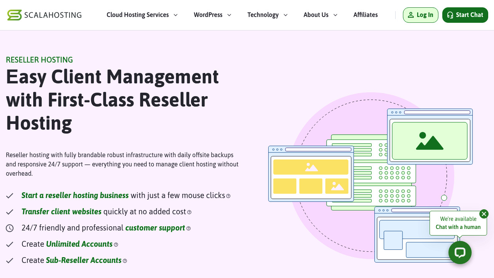The image size is (494, 278).
Task: Click the question mark beside customer support
Action: [x=188, y=228]
